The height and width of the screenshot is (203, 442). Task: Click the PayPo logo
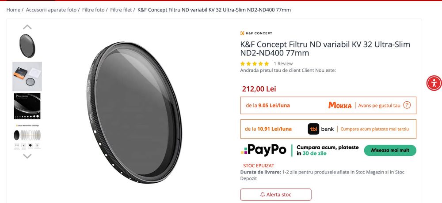click(x=263, y=150)
